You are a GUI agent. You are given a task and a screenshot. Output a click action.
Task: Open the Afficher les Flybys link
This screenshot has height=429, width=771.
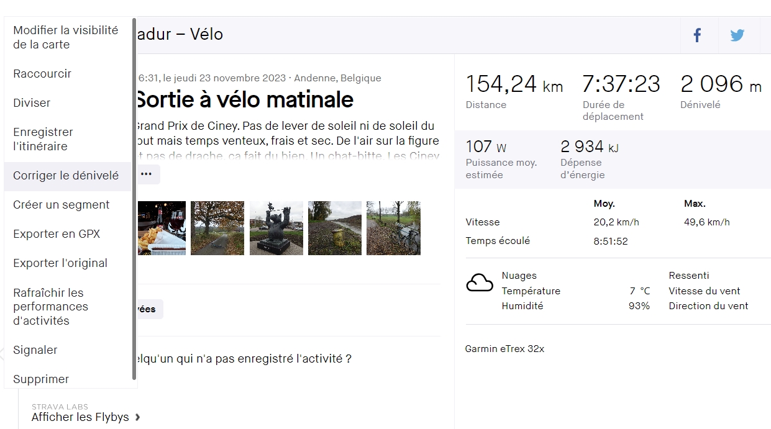pyautogui.click(x=80, y=417)
